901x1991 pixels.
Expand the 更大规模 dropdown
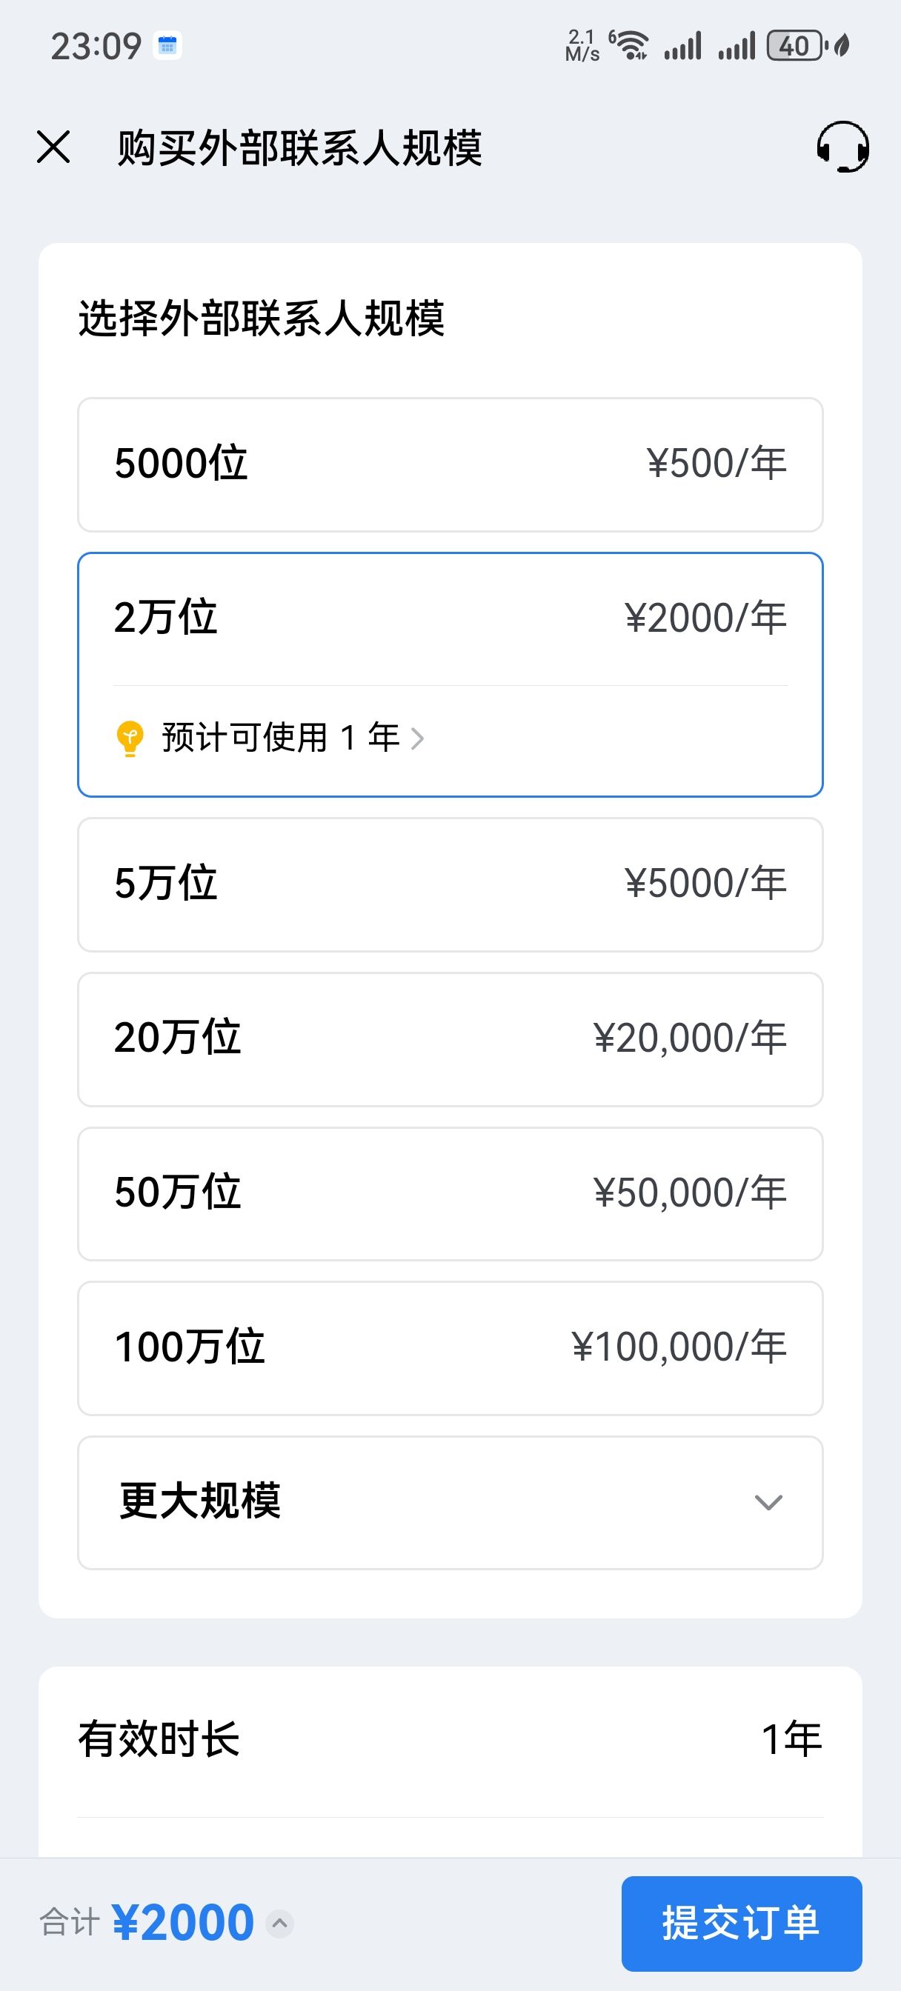coord(450,1503)
